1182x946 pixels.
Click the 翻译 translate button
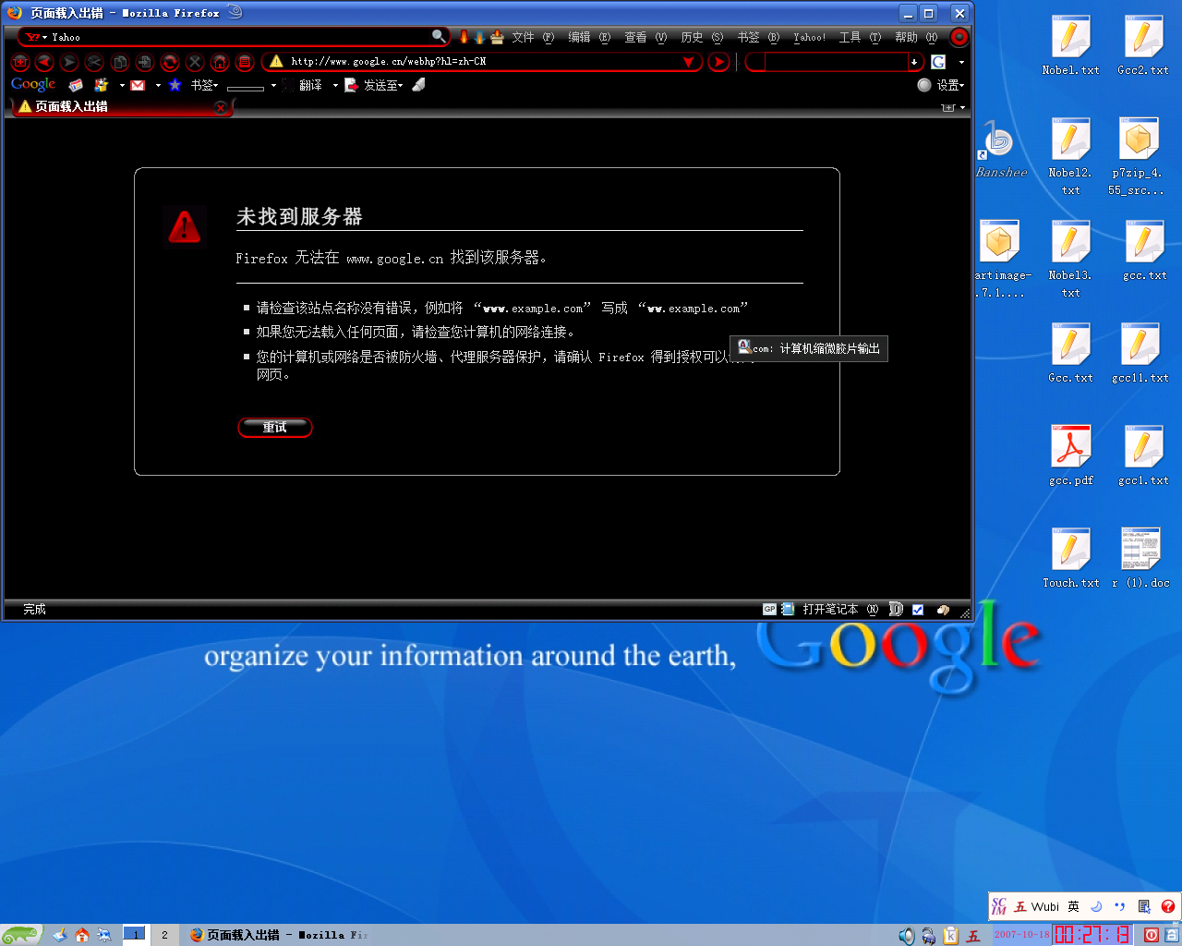(310, 85)
